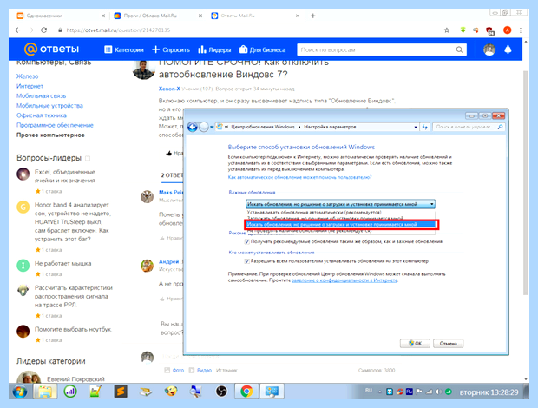The width and height of the screenshot is (538, 408).
Task: Click the browser Back arrow
Action: pos(18,30)
